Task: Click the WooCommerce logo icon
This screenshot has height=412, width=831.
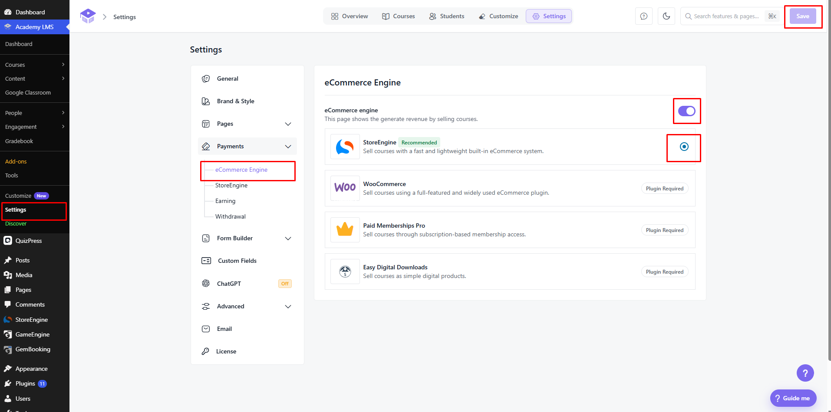Action: coord(345,188)
